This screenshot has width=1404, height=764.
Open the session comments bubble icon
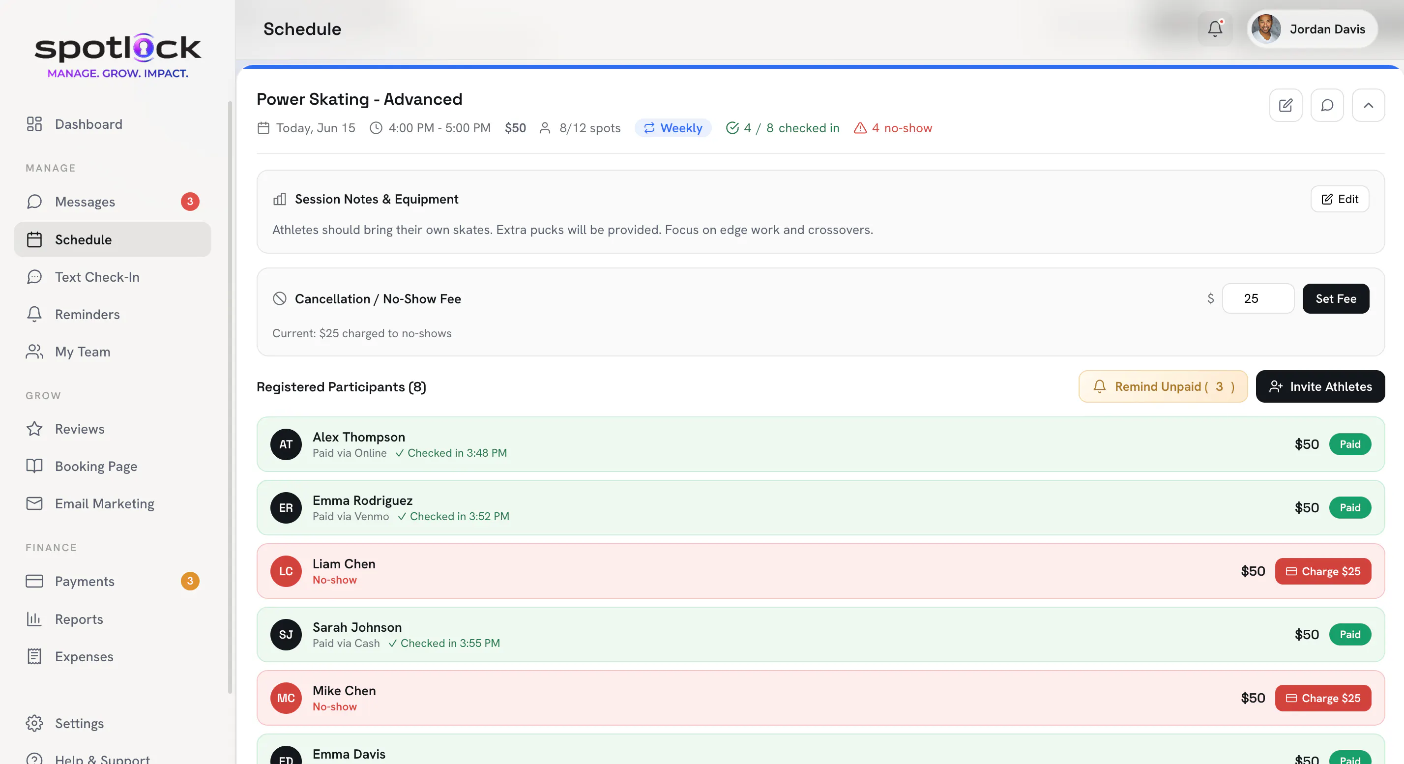(x=1327, y=105)
